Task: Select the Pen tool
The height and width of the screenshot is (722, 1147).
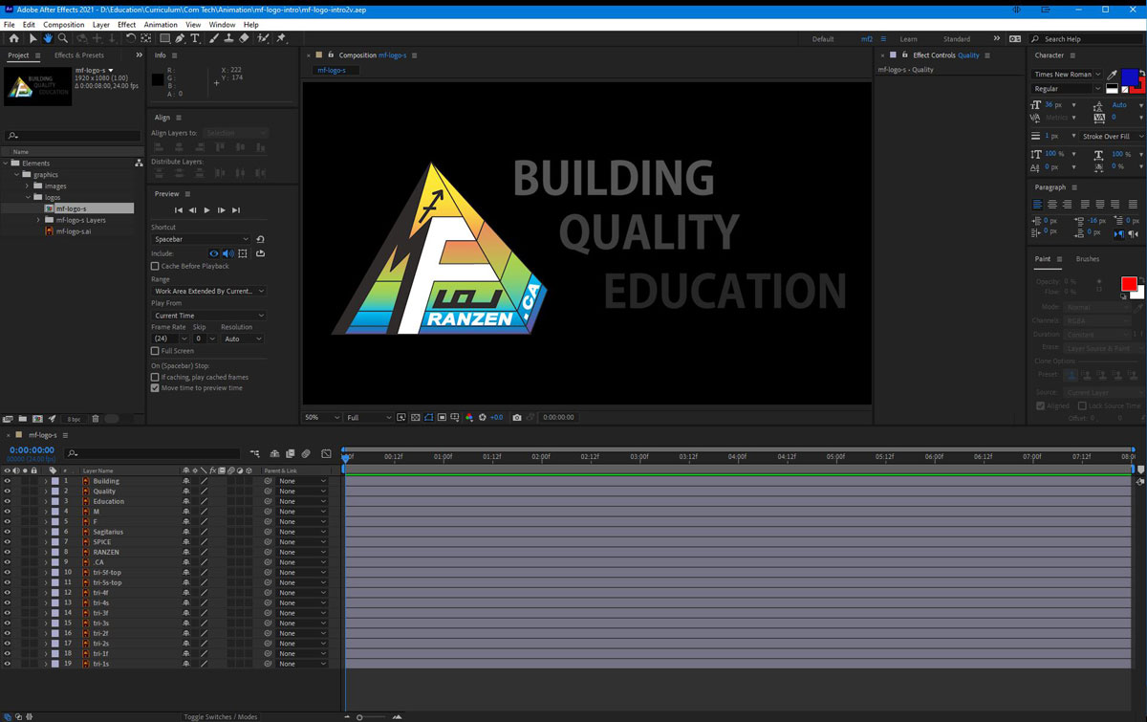Action: (180, 38)
